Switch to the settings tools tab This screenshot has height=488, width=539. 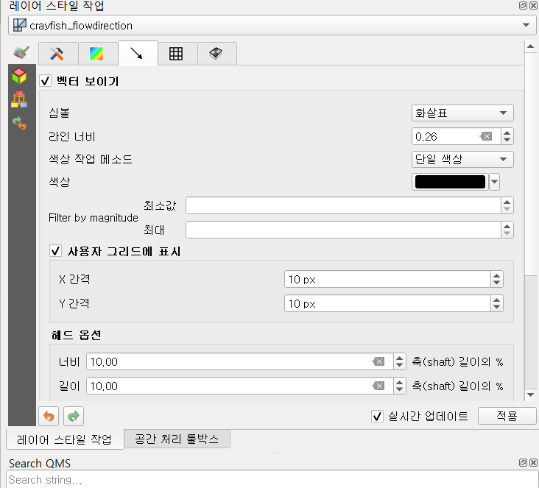click(58, 54)
